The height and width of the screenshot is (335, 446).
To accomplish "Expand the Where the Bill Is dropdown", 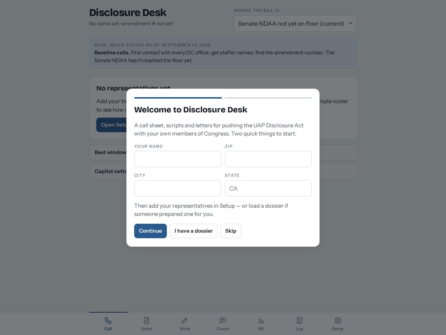I will pos(295,23).
